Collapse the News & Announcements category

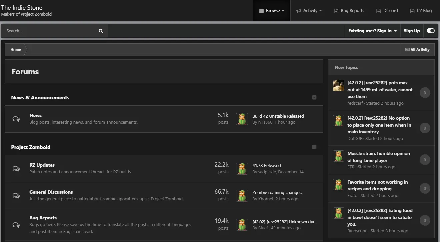[x=314, y=97]
